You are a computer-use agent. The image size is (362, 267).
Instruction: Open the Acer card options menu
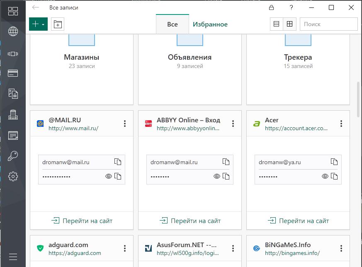(x=341, y=124)
